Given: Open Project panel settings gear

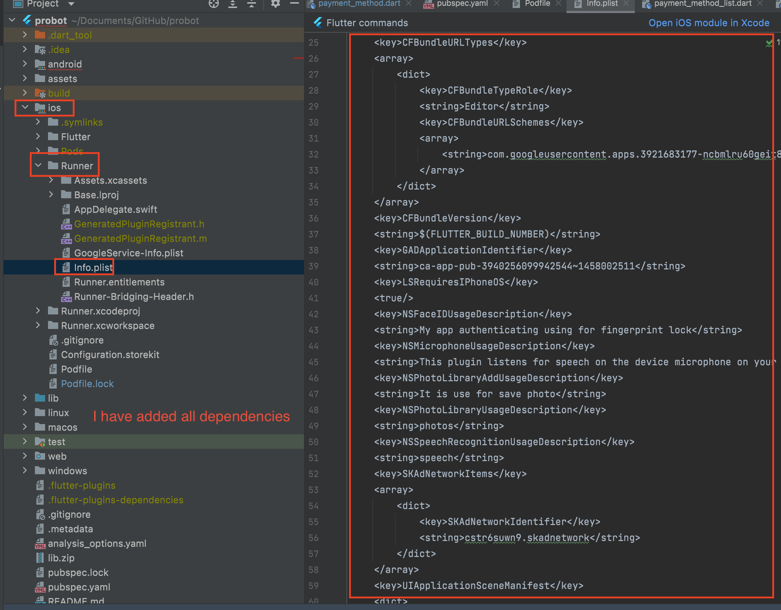Looking at the screenshot, I should click(276, 4).
